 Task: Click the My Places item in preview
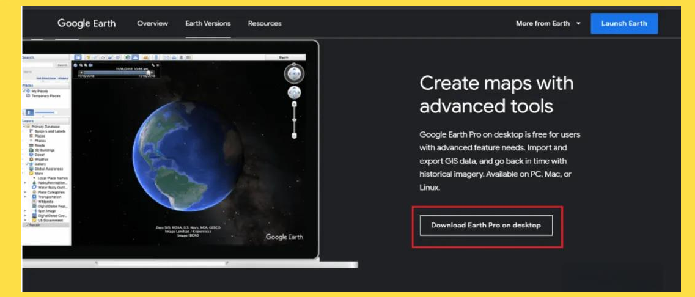click(x=39, y=91)
